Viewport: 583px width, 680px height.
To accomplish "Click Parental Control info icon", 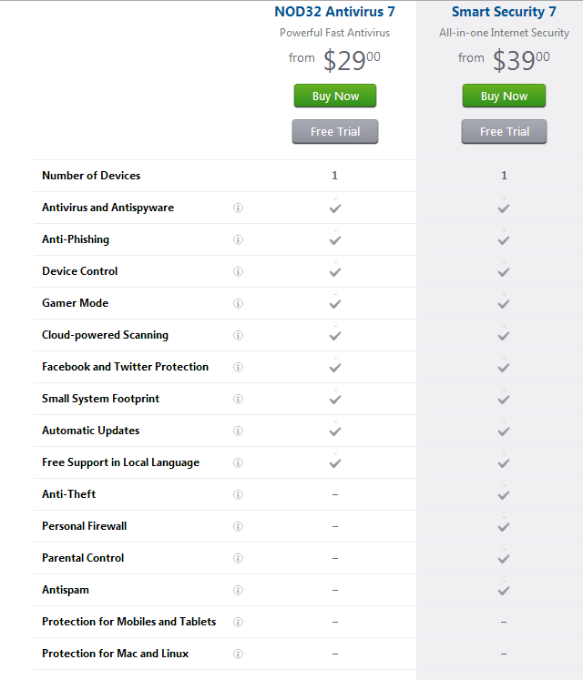I will click(238, 558).
